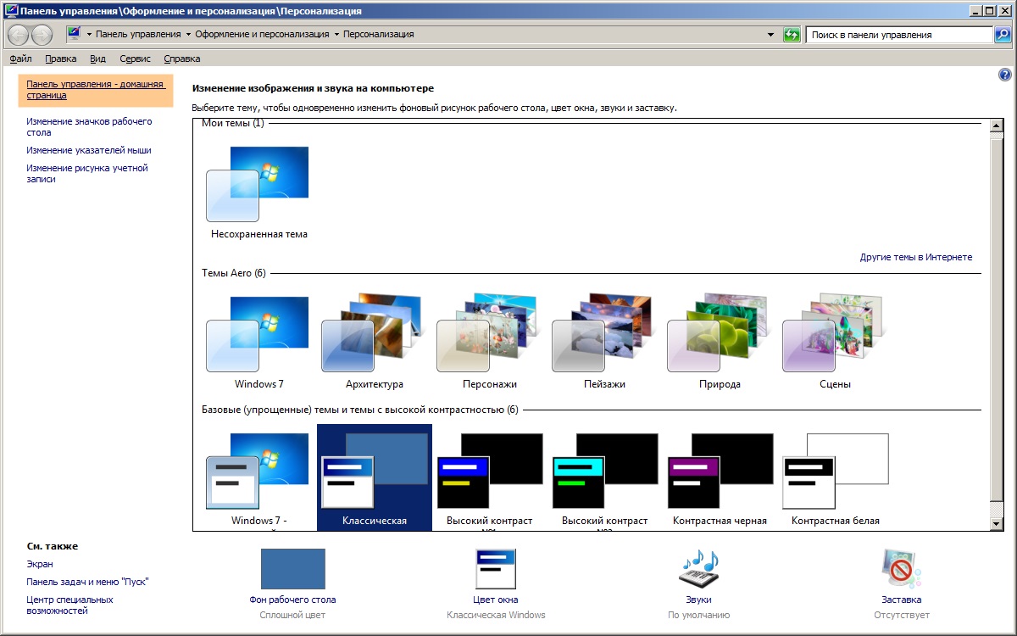1017x636 pixels.
Task: Open Другие темы в Интернете link
Action: tap(916, 257)
